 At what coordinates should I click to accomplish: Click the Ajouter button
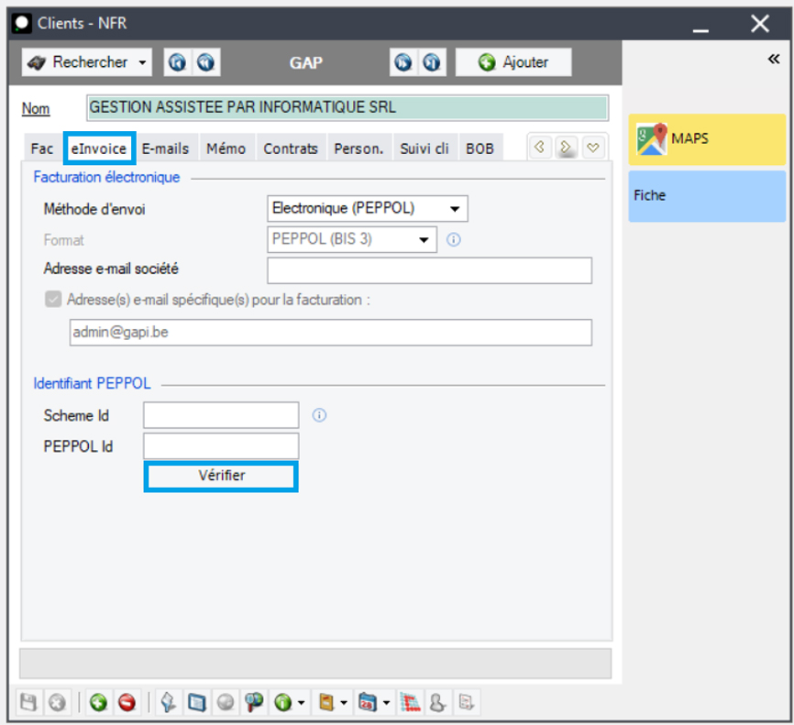point(514,62)
